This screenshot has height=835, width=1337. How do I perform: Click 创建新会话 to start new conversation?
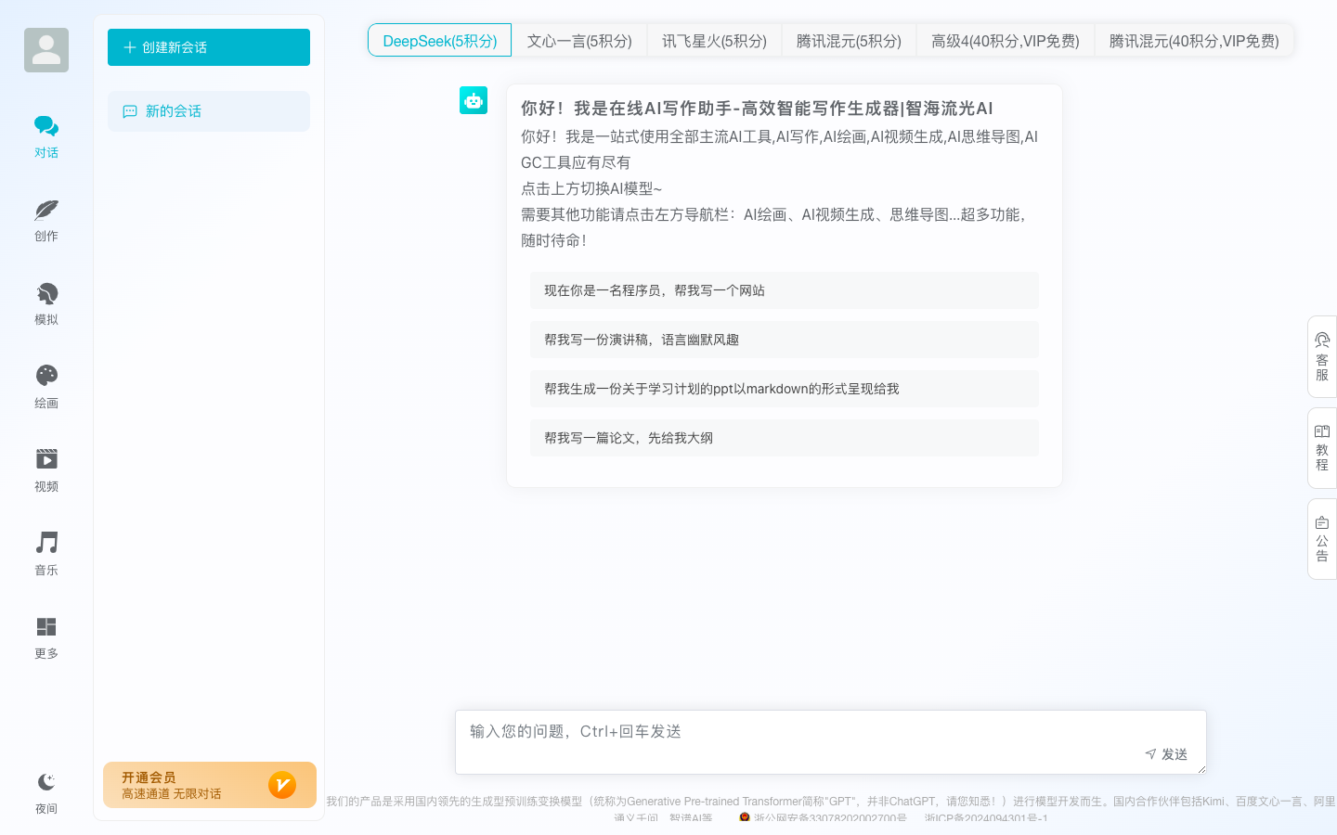pos(208,47)
